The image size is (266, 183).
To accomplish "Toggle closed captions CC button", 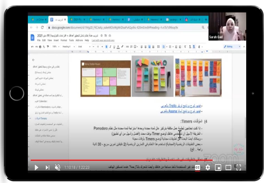I will 197,167.
